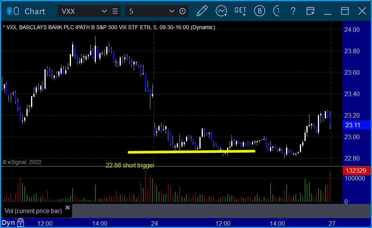Open the help question mark icon
Viewport: 372px width, 228px height.
tap(293, 11)
